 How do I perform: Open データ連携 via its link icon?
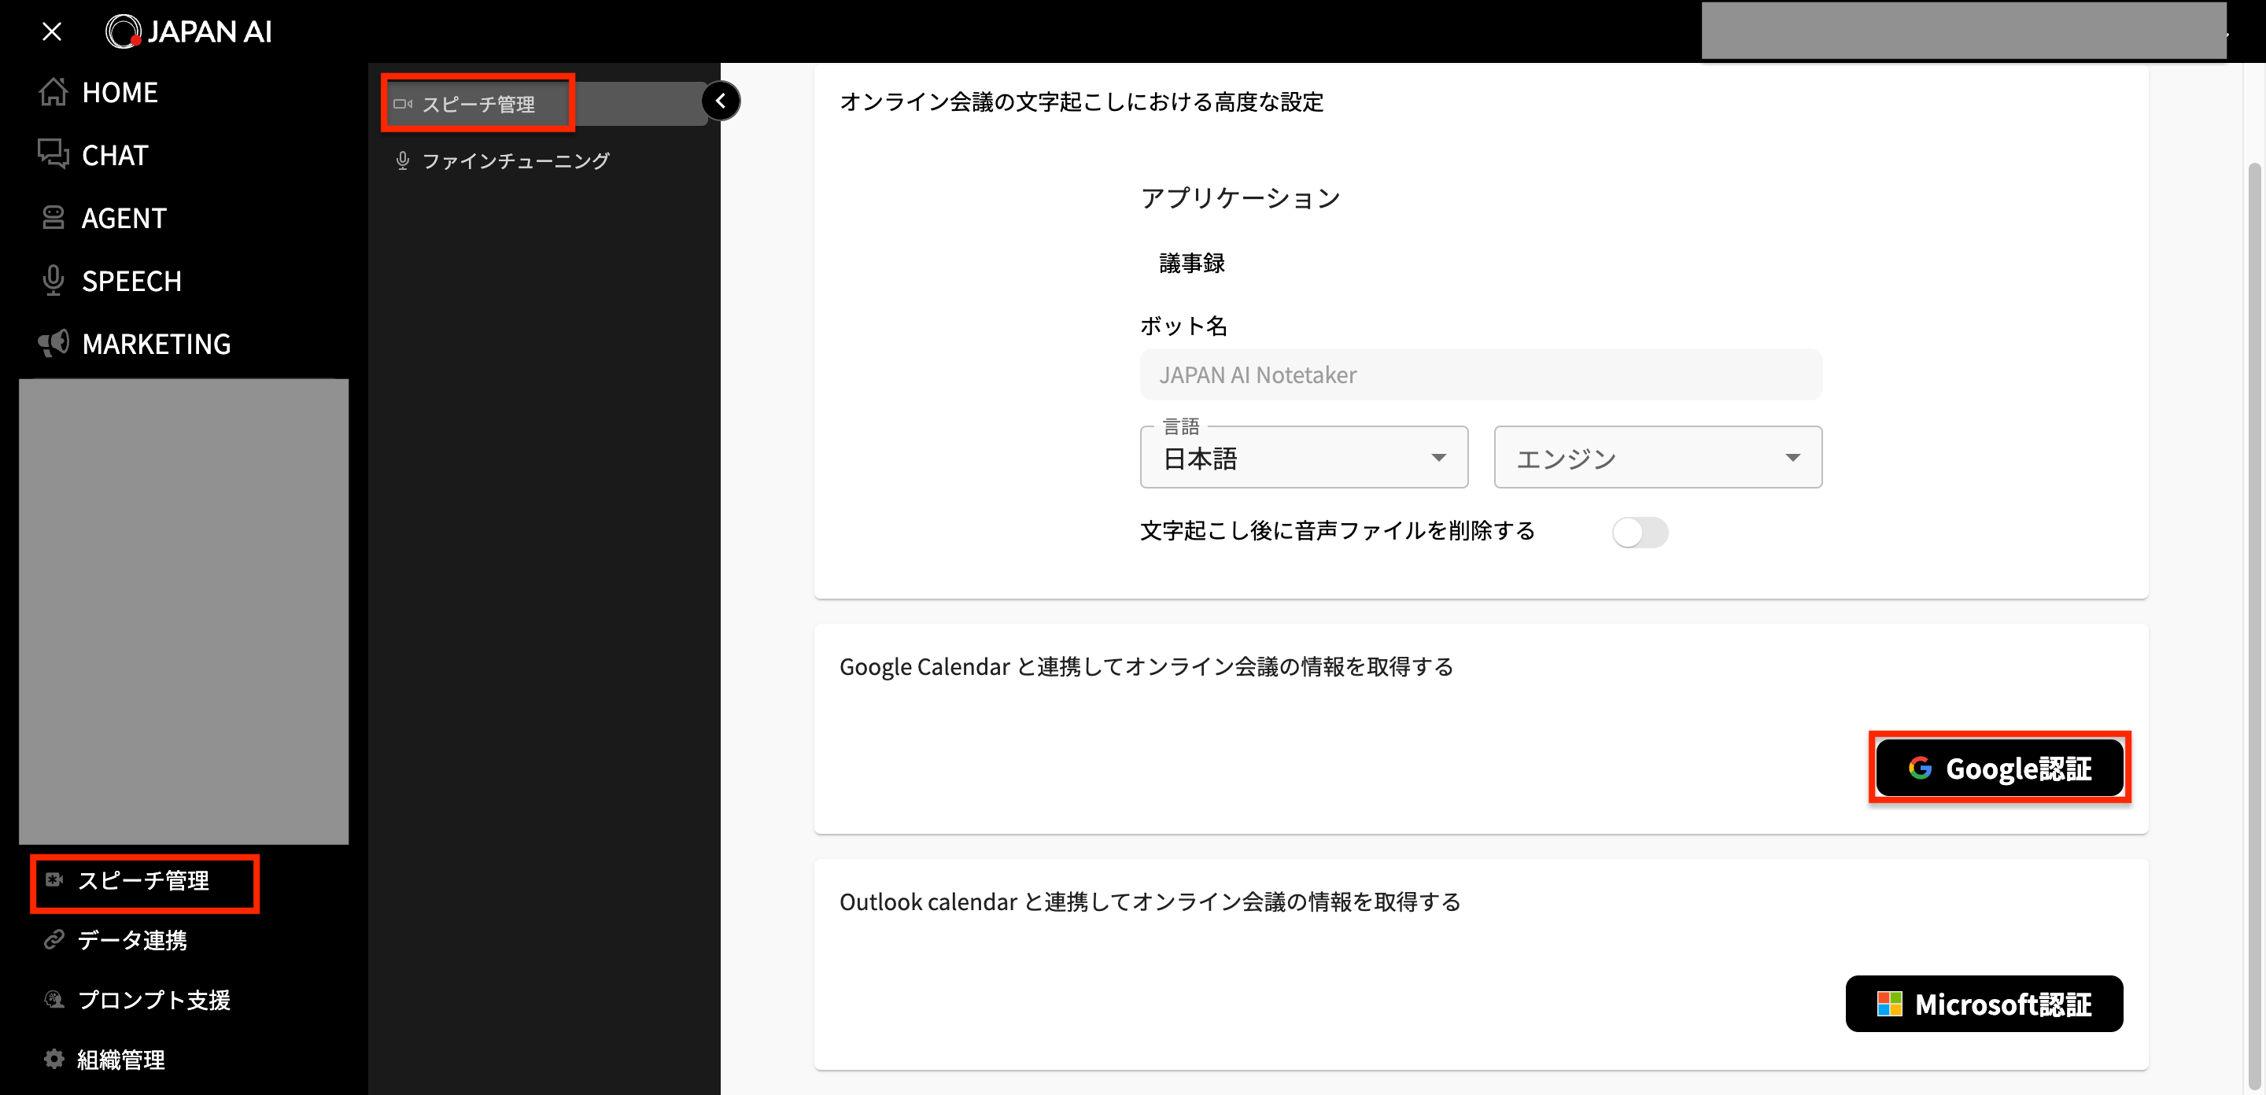[x=54, y=940]
